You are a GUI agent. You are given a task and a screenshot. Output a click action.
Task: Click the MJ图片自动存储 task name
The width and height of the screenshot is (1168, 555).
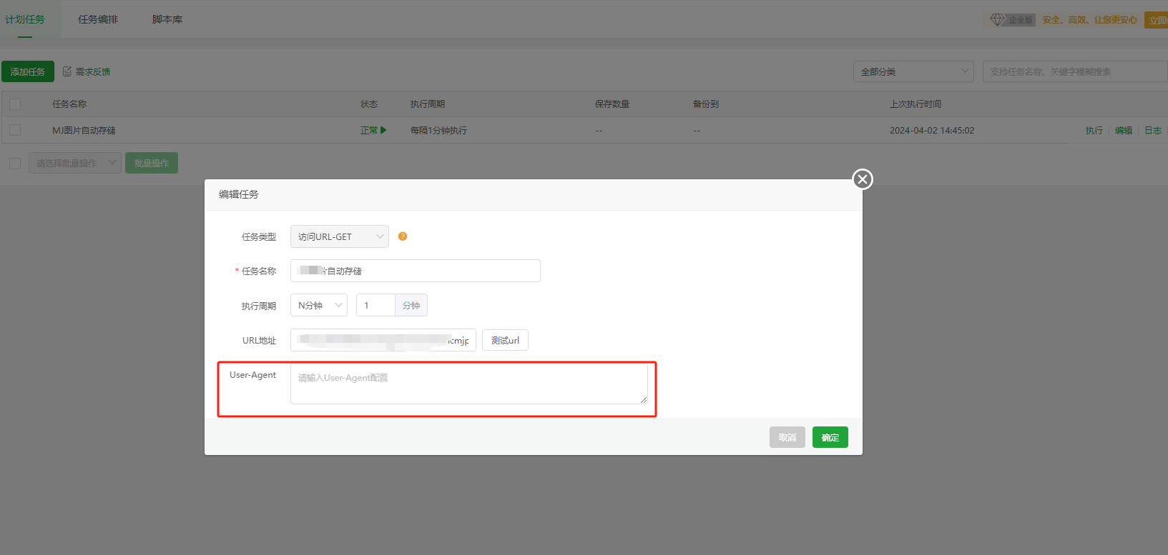pos(84,130)
